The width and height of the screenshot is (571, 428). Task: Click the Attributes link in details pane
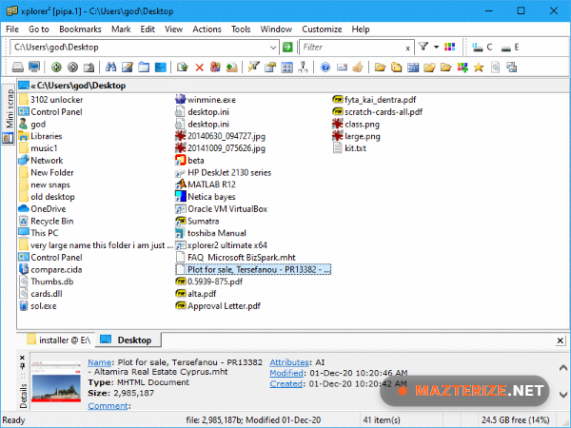pos(289,362)
